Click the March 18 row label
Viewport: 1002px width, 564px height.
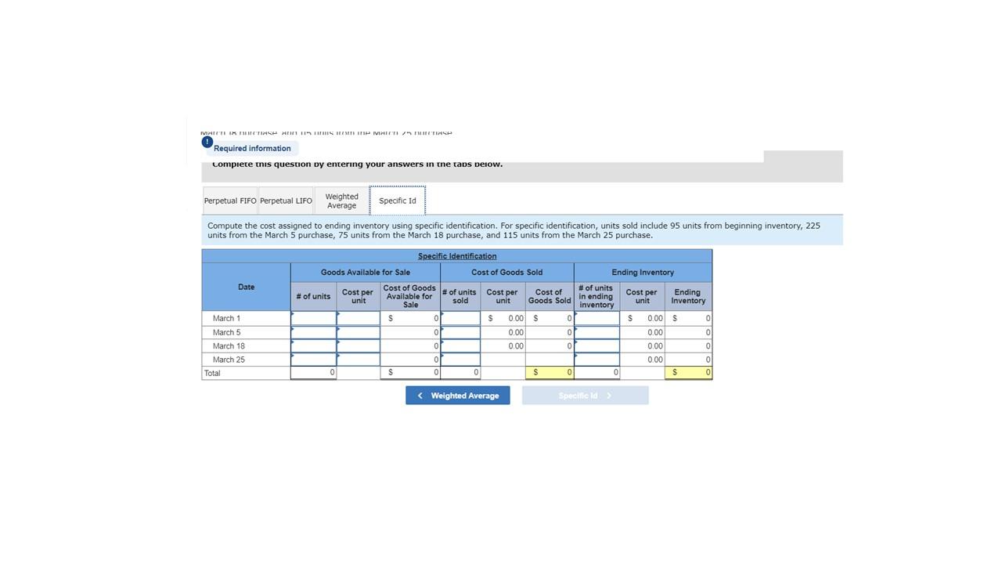(x=229, y=345)
